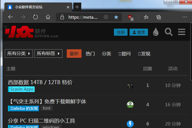The image size is (192, 128).
Task: Go to the browser home page
Action: tap(48, 17)
